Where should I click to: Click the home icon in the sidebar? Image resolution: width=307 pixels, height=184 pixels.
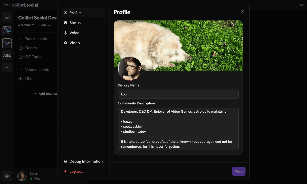click(x=7, y=17)
